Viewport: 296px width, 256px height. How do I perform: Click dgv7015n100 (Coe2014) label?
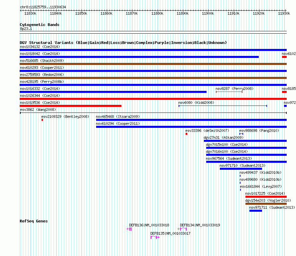pyautogui.click(x=227, y=144)
